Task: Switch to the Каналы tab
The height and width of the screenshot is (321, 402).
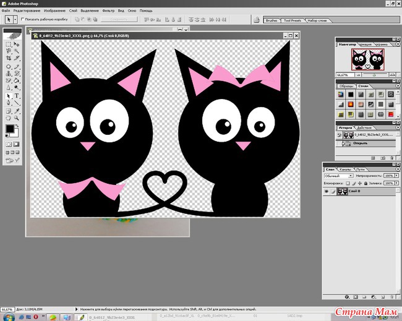Action: click(346, 168)
